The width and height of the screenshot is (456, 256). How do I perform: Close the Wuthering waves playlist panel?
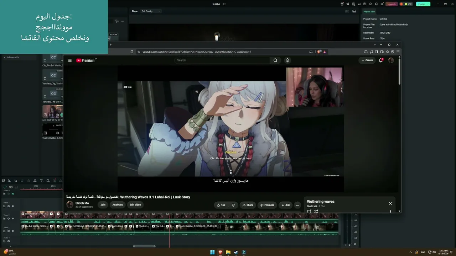coord(390,203)
